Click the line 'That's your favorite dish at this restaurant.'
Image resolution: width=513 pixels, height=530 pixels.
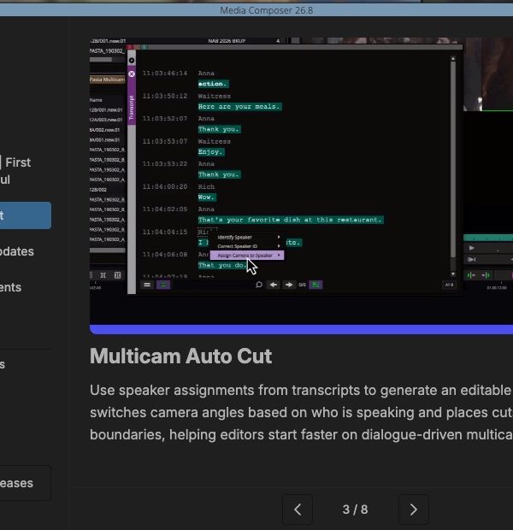291,220
